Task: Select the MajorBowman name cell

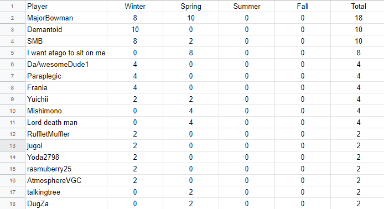Action: tap(66, 18)
